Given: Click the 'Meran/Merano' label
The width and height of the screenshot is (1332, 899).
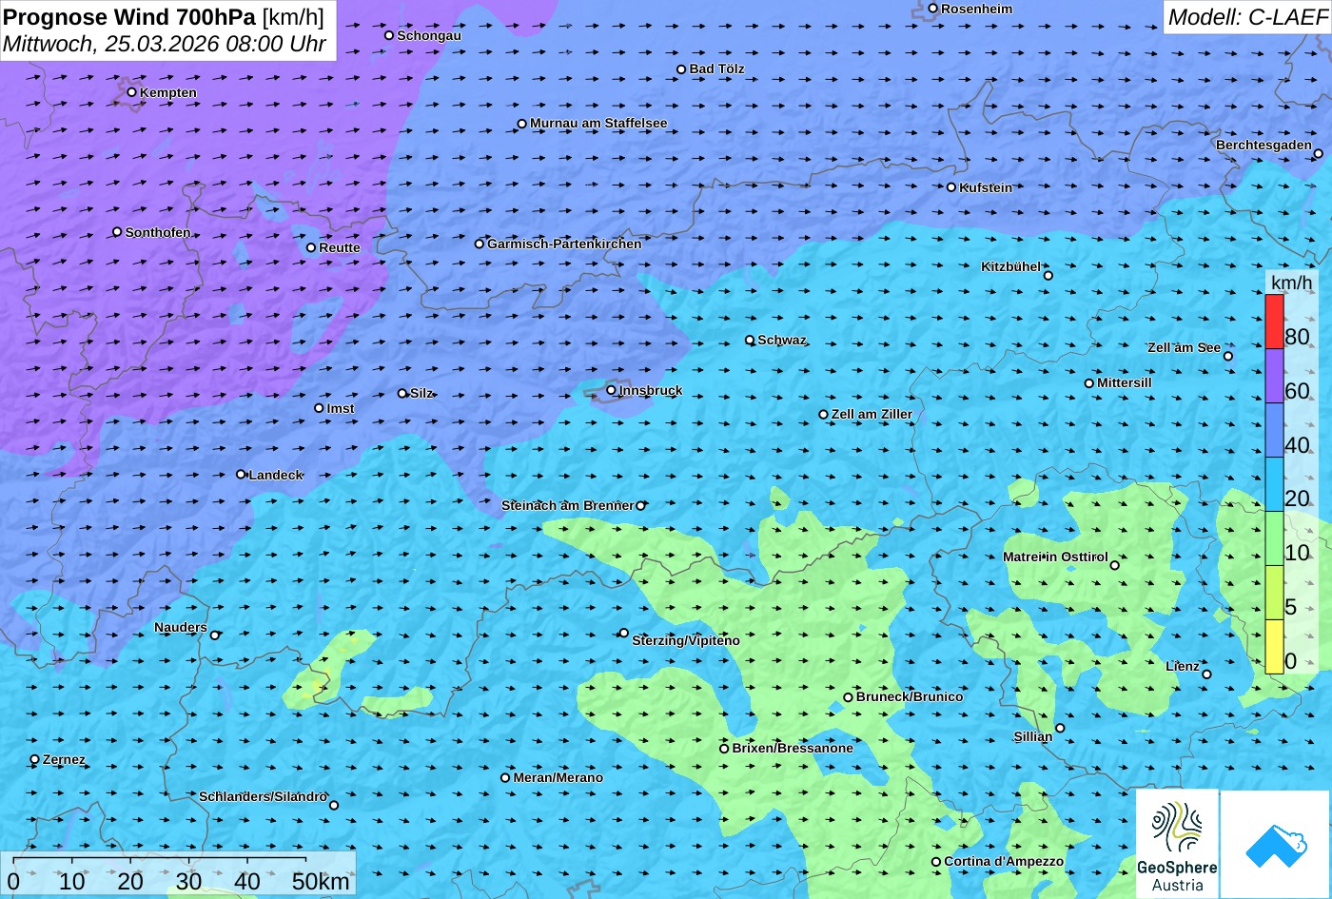Looking at the screenshot, I should coord(558,777).
